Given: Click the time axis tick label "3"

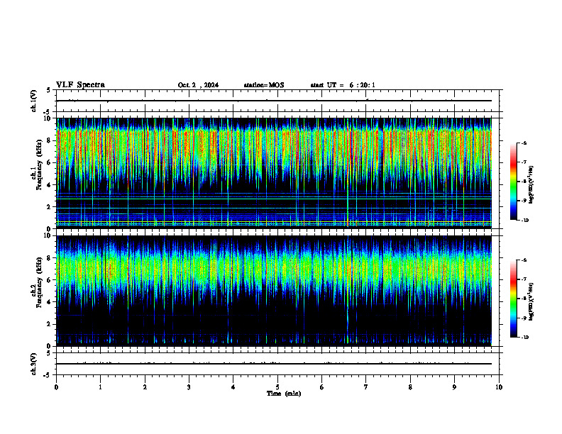Looking at the screenshot, I should tap(189, 387).
